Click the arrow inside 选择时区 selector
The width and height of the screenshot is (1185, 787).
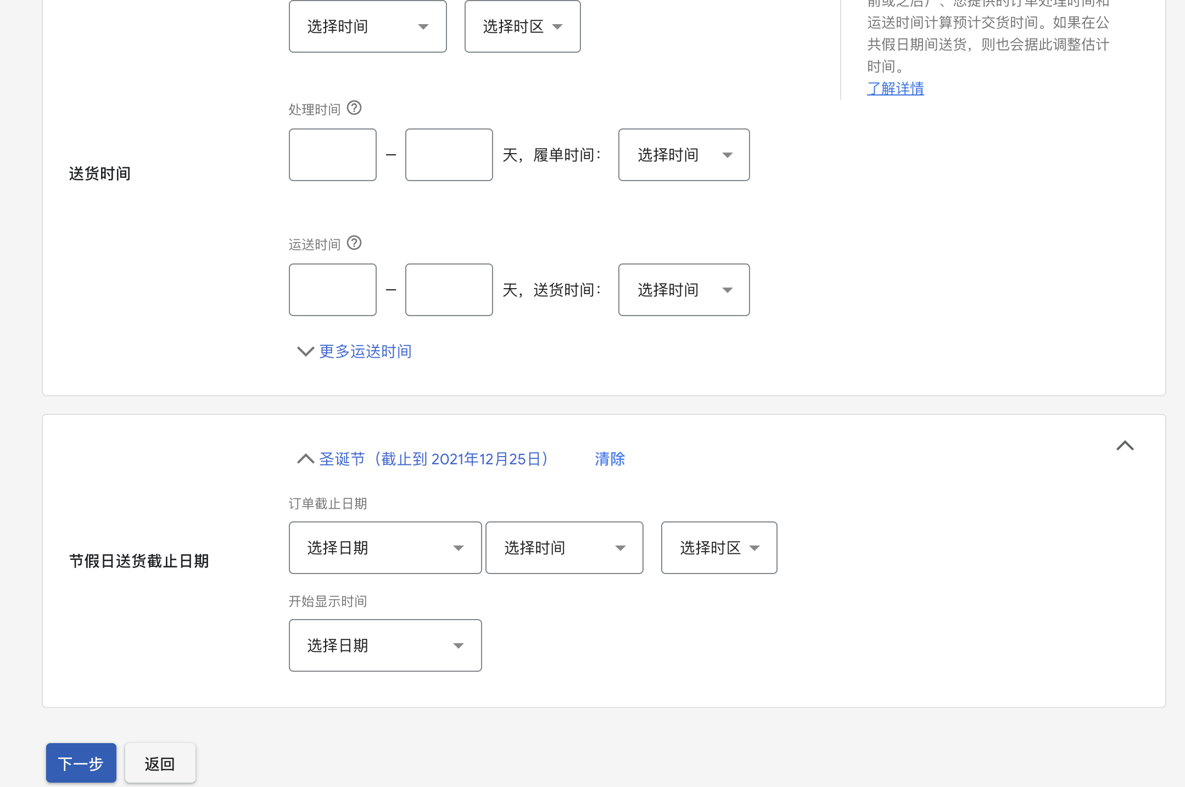557,26
